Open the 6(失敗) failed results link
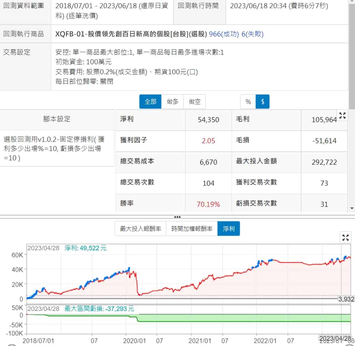Screen dimensions: 355x346 tap(252, 34)
